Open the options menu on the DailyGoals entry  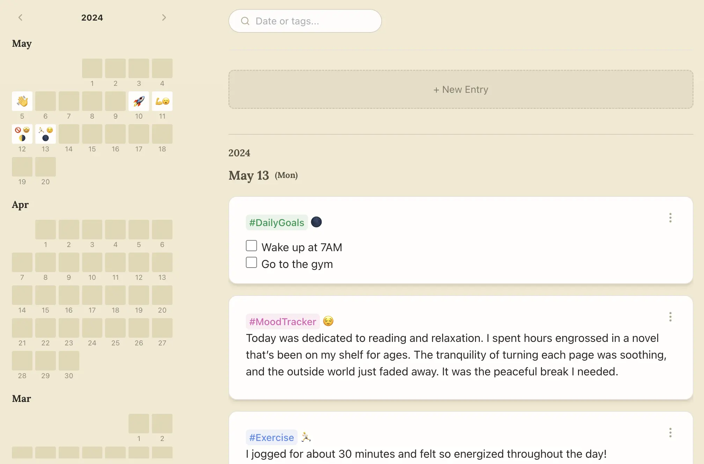tap(670, 218)
